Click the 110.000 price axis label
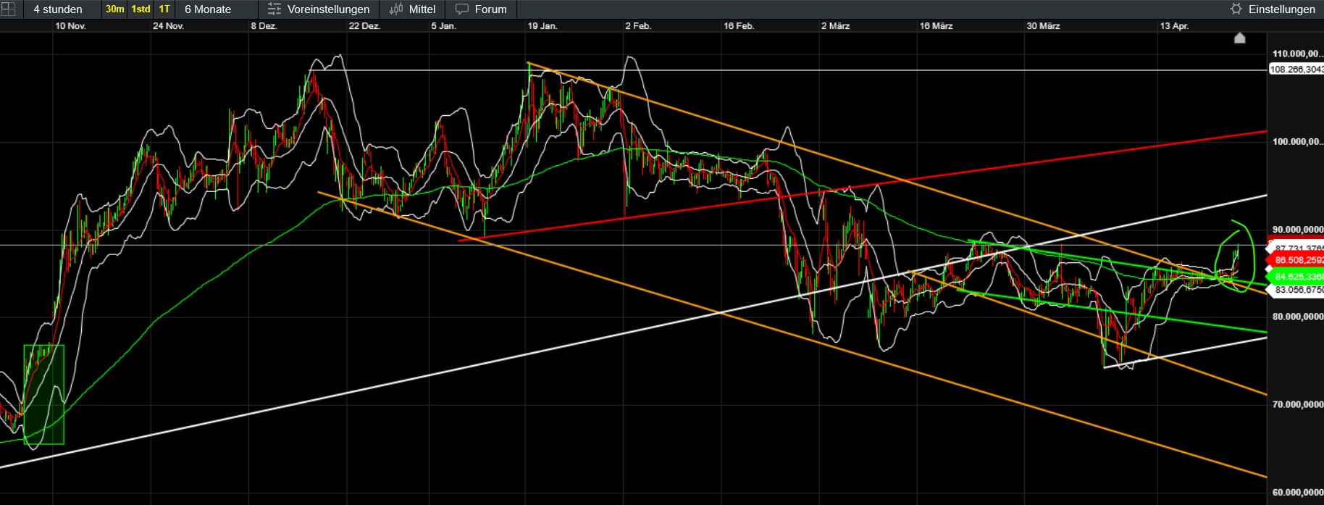 pyautogui.click(x=1297, y=54)
